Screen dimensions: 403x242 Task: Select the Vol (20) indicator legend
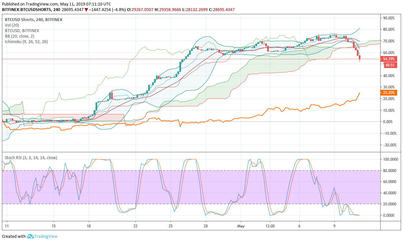click(12, 25)
